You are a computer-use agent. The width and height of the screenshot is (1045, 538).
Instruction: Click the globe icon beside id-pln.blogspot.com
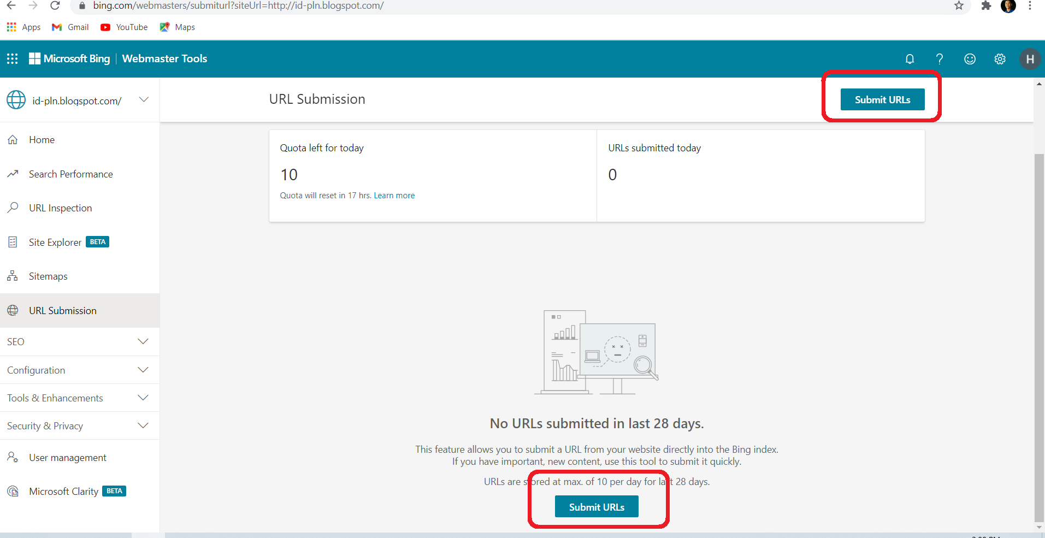(x=16, y=100)
